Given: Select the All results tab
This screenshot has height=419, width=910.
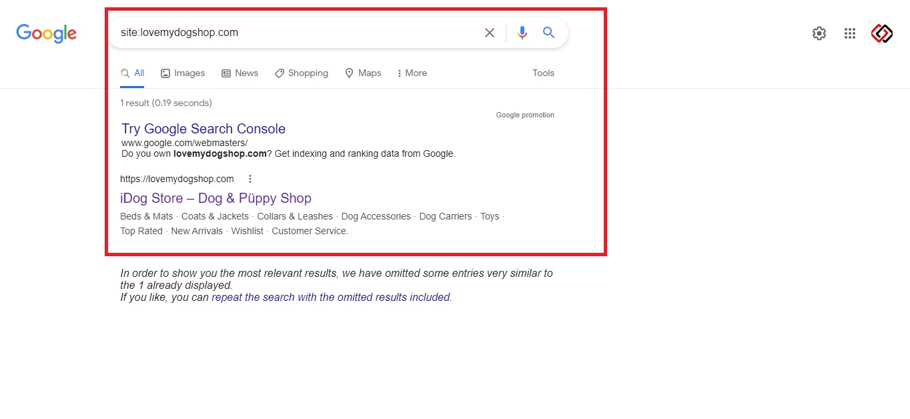Looking at the screenshot, I should coord(132,73).
